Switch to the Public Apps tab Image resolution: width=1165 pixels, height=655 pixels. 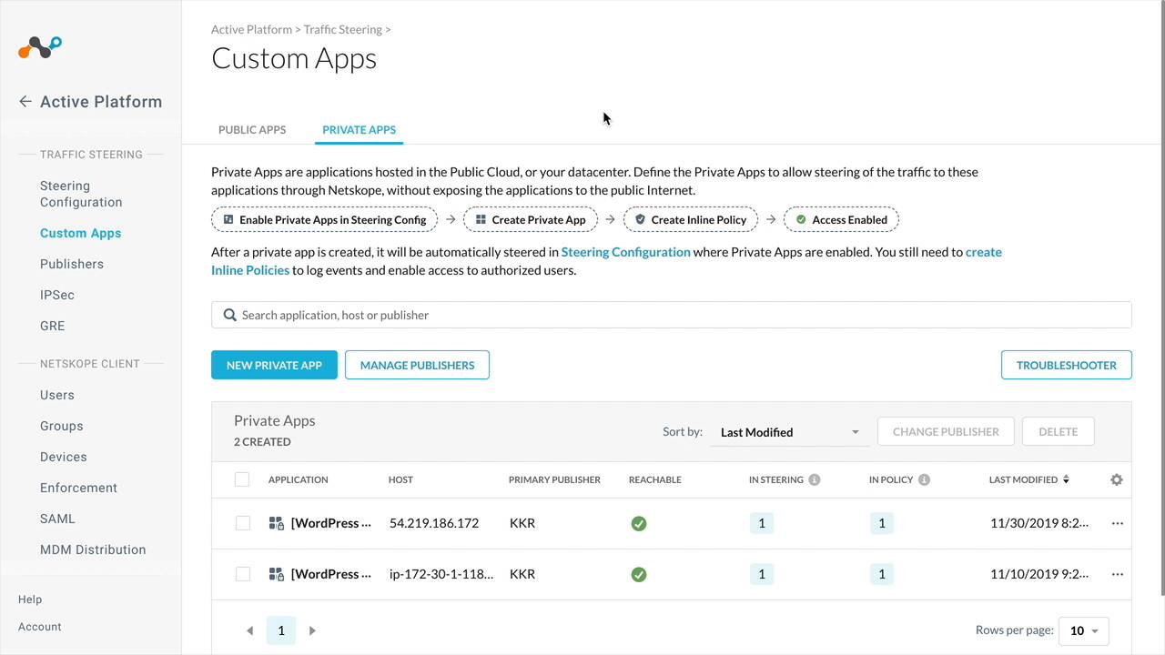point(252,130)
